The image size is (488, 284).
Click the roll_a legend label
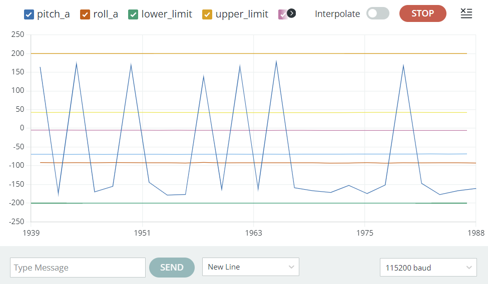click(x=106, y=14)
